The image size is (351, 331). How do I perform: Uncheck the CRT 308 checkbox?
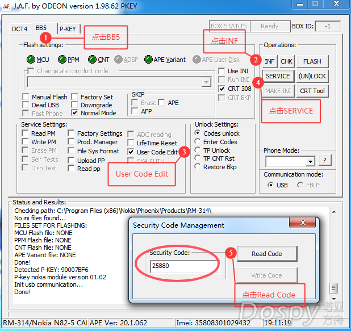tap(222, 89)
